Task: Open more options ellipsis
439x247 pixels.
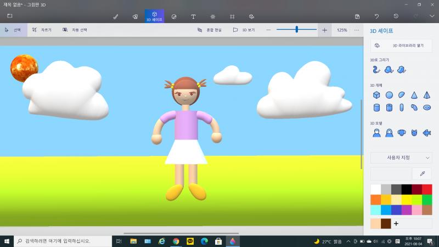Action: point(356,30)
